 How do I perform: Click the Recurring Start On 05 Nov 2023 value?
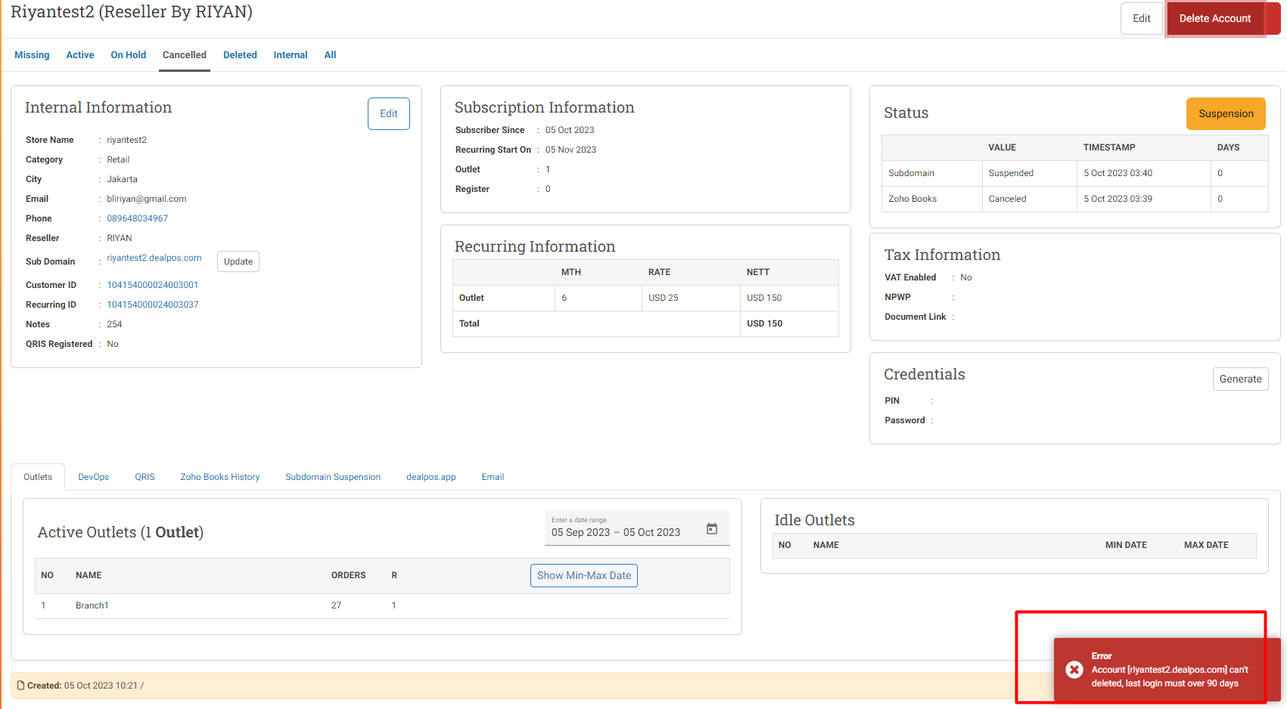click(x=570, y=150)
